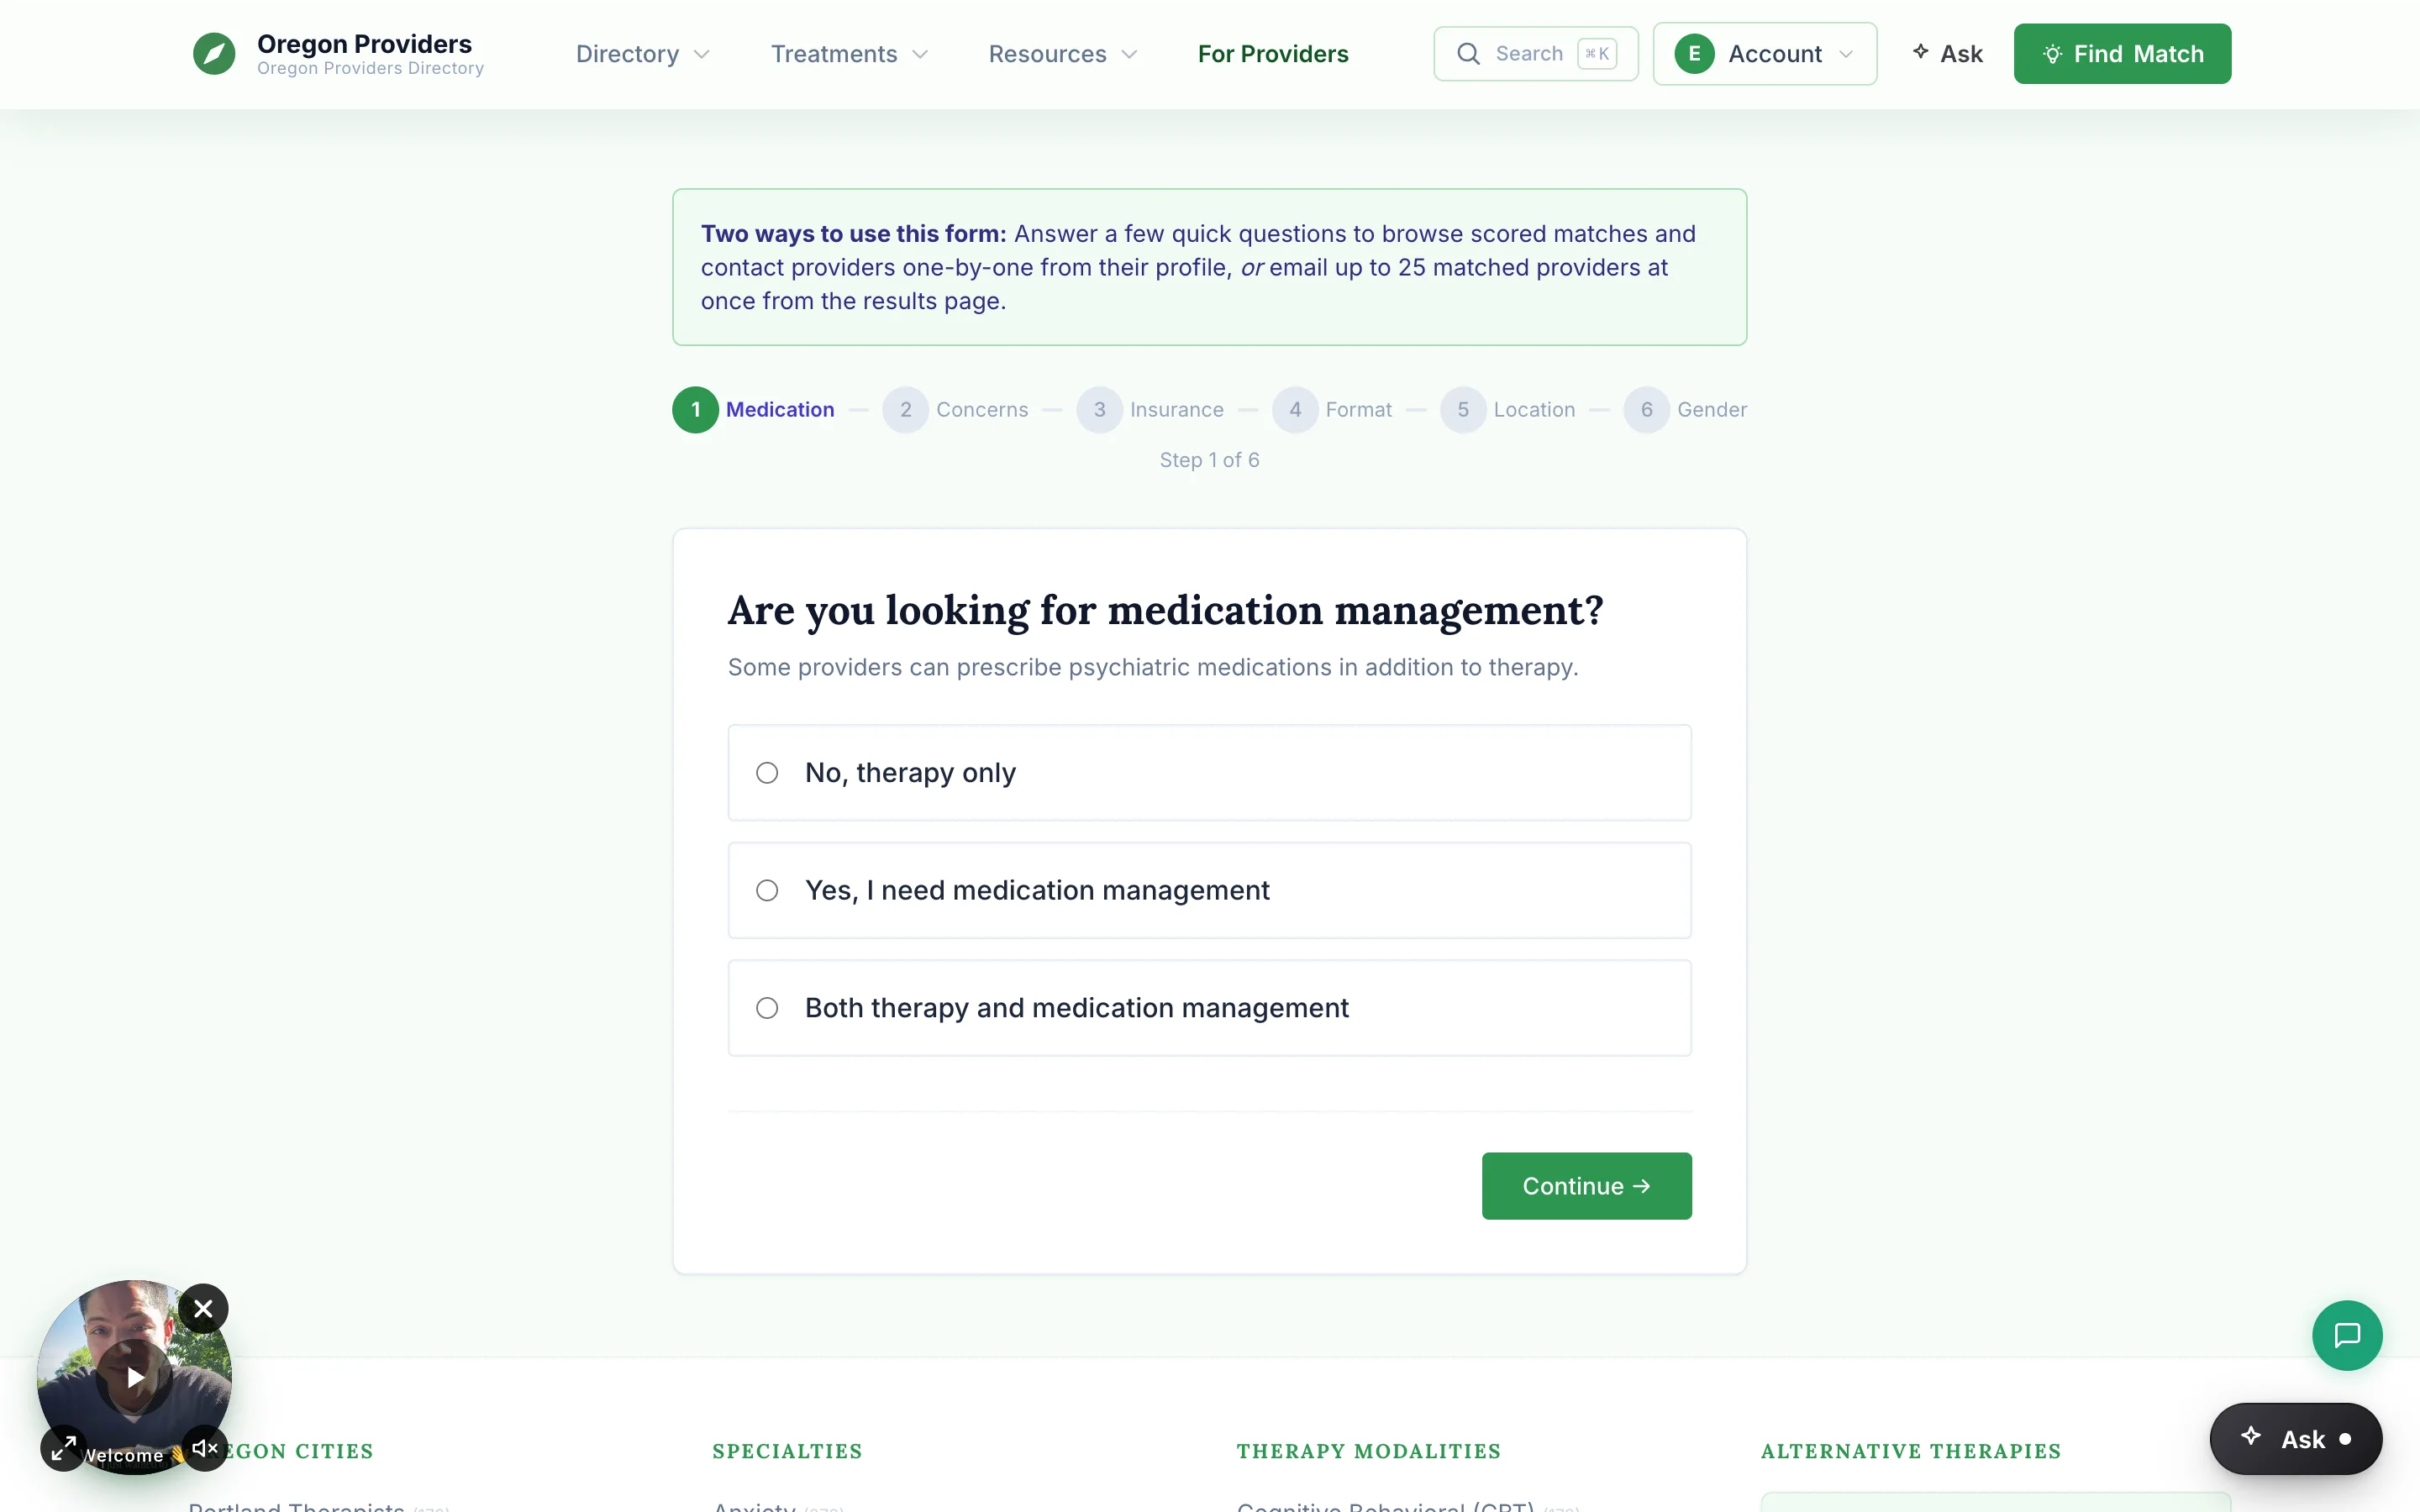Viewport: 2420px width, 1512px height.
Task: Expand the Directory menu
Action: 642,54
